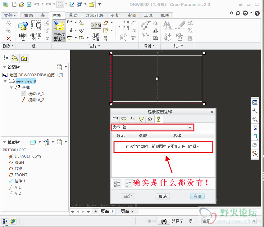Screen dimensions: 264x227
Task: Open the dimensions tab in annotation dialog
Action: [115, 119]
